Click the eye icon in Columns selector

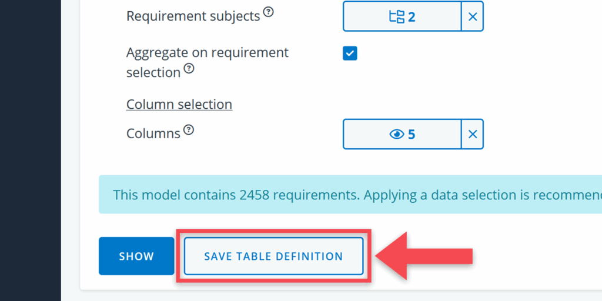coord(397,135)
